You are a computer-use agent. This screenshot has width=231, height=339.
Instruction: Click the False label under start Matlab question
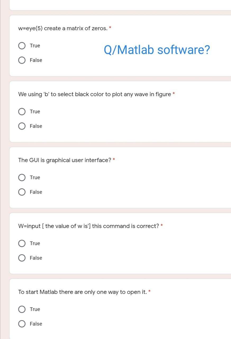point(36,324)
